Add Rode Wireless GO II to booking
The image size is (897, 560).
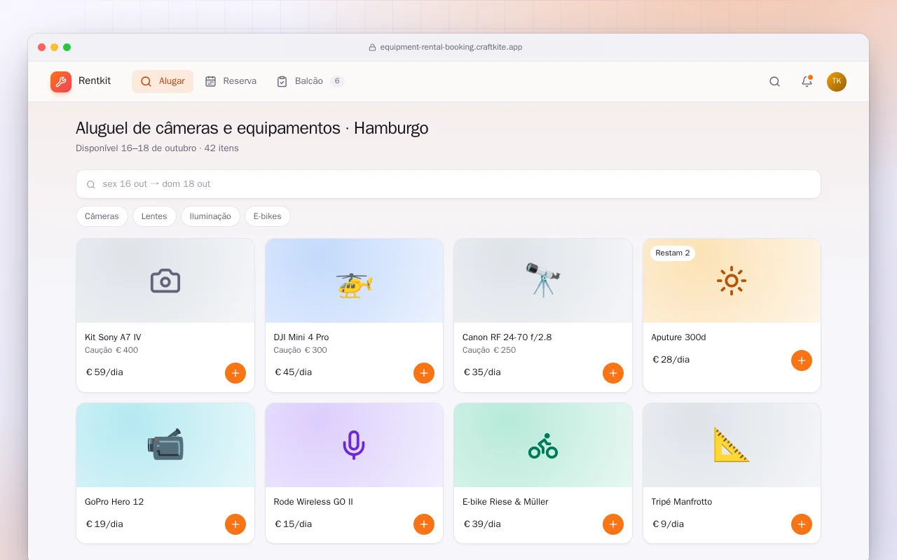tap(424, 524)
